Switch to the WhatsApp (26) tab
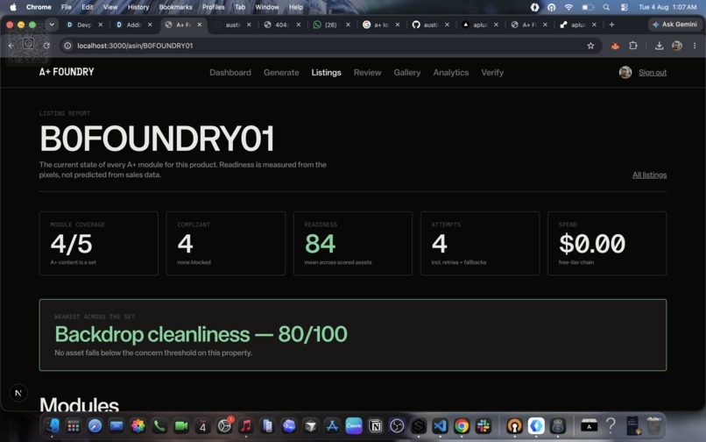This screenshot has height=442, width=706. click(x=331, y=25)
